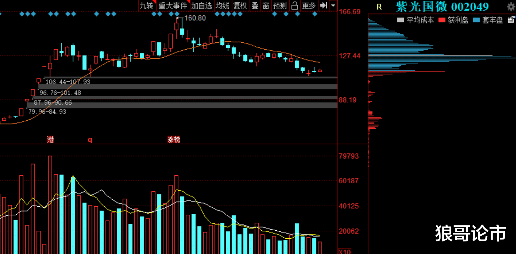Open the 涨榜 event marker
The height and width of the screenshot is (254, 516).
point(174,139)
